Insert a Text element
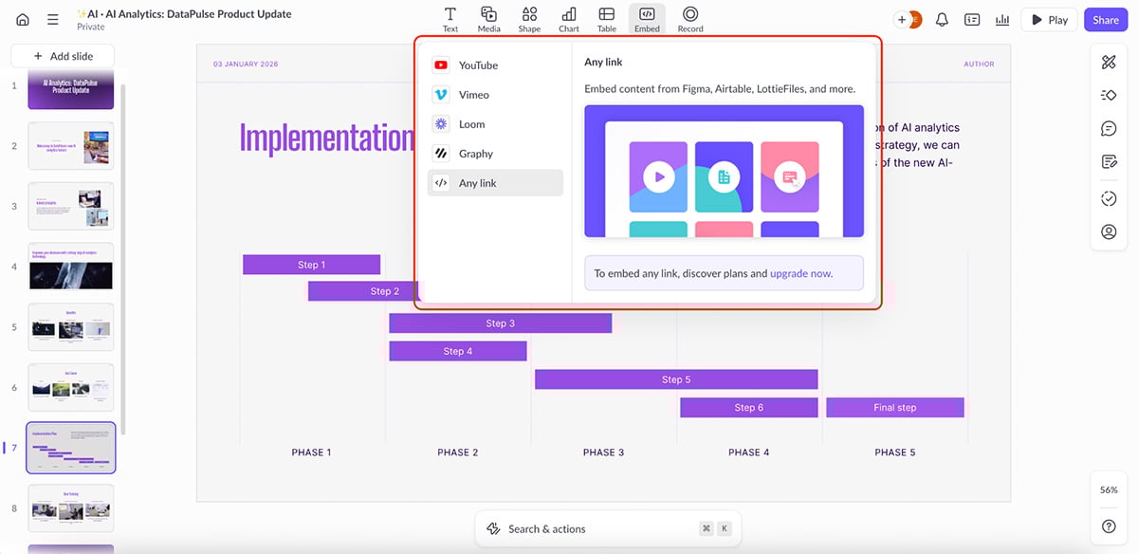This screenshot has width=1138, height=554. (450, 17)
